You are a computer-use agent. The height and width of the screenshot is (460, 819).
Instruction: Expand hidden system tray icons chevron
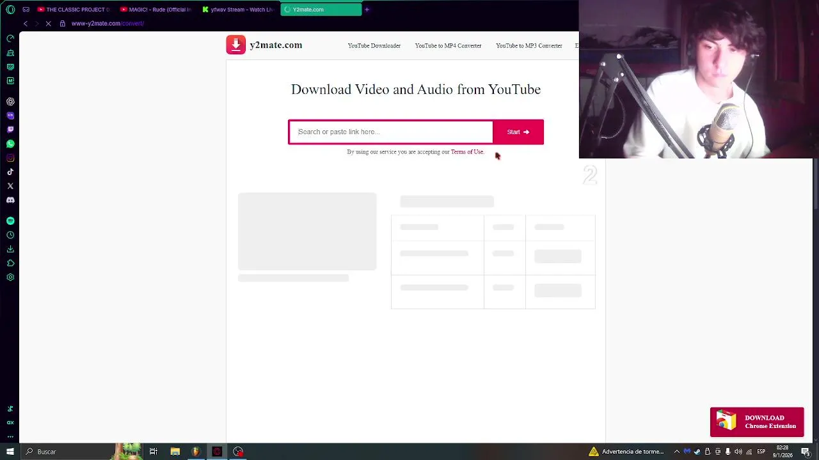click(x=677, y=452)
